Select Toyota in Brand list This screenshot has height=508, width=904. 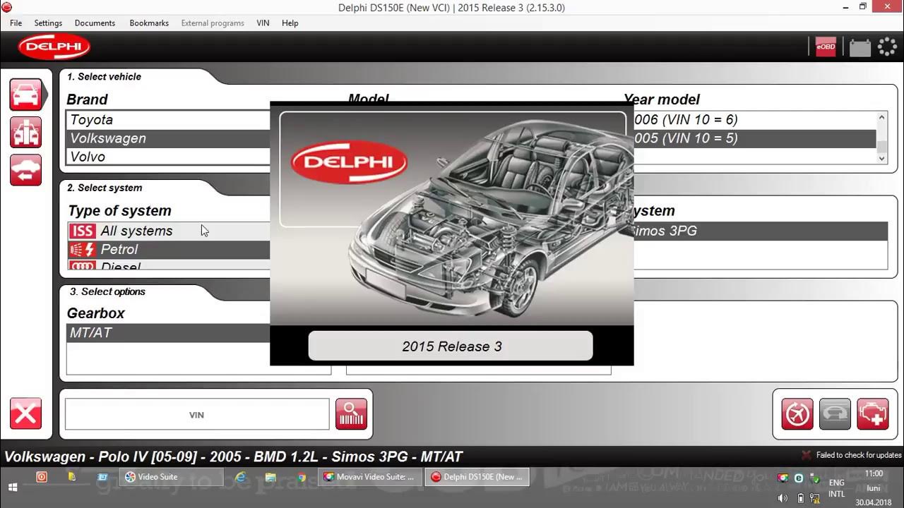point(168,120)
